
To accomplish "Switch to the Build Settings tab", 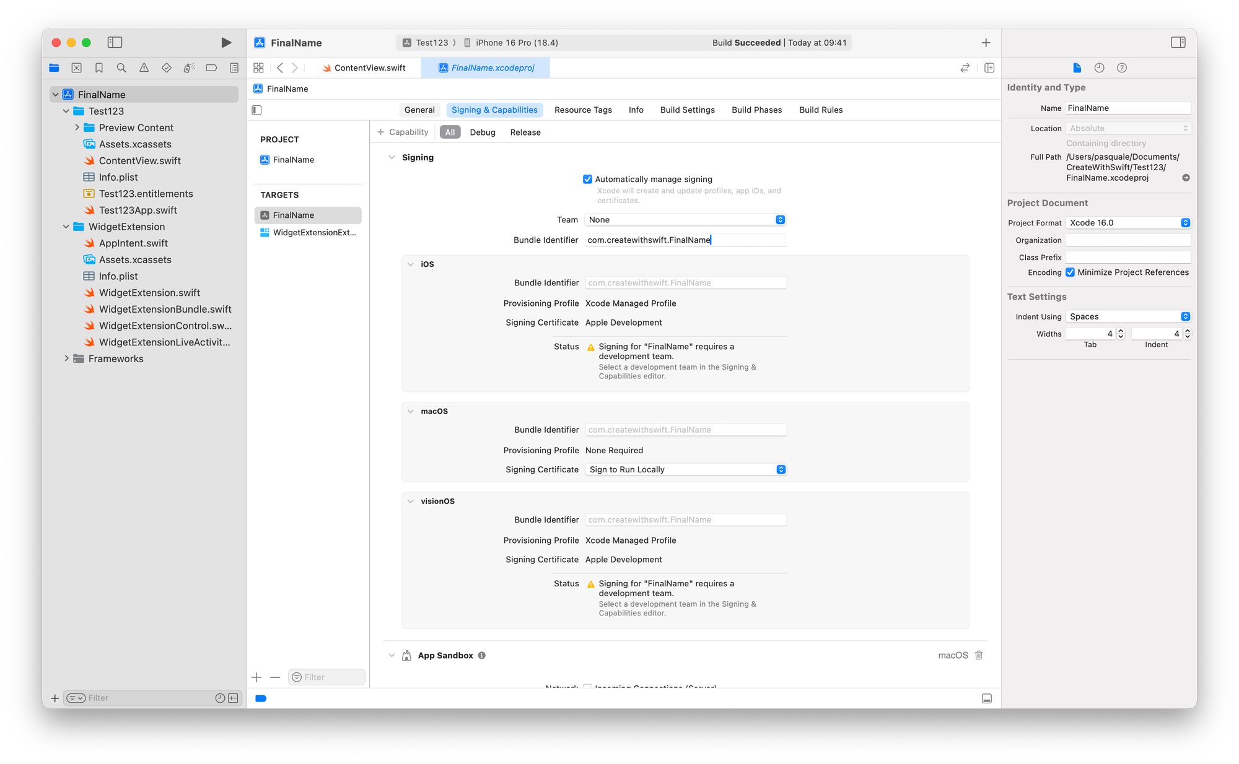I will 687,110.
